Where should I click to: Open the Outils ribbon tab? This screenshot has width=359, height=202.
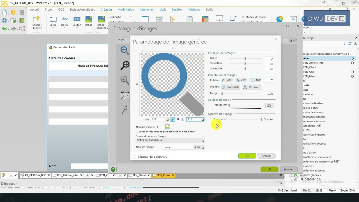tap(209, 10)
